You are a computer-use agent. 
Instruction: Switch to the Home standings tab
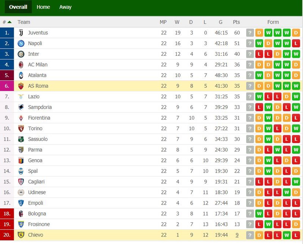pyautogui.click(x=43, y=7)
